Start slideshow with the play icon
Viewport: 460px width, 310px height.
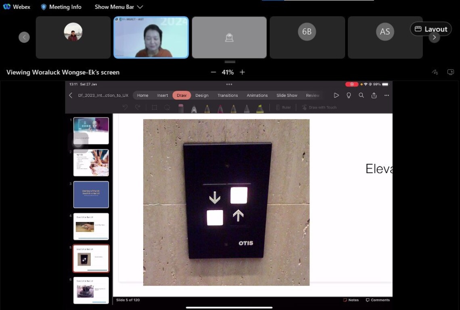pos(336,95)
